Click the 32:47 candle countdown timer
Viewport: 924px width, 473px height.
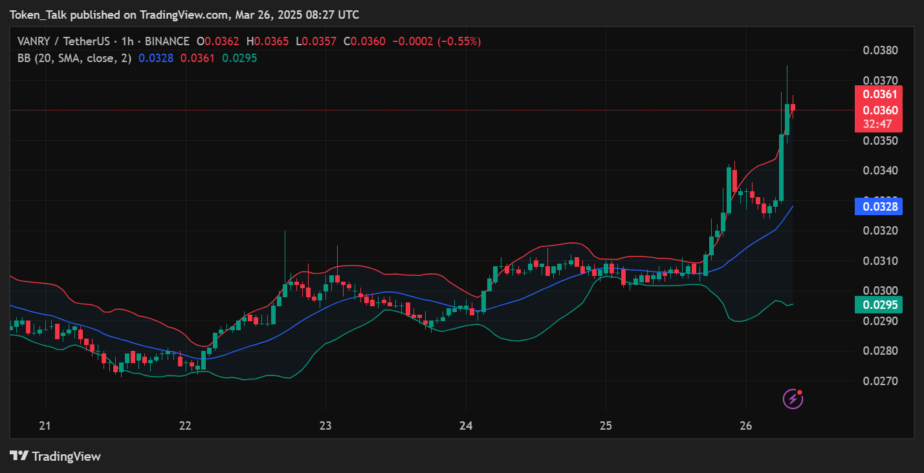(x=878, y=124)
